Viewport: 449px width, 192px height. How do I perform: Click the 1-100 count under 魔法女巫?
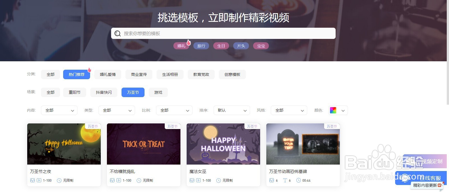click(207, 181)
